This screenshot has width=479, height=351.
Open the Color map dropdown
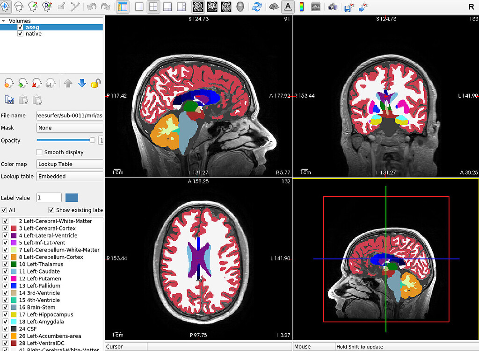[69, 164]
